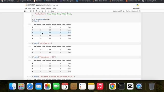The height and width of the screenshot is (92, 164).
Task: Save the notebook with the floppy icon
Action: pyautogui.click(x=25, y=11)
